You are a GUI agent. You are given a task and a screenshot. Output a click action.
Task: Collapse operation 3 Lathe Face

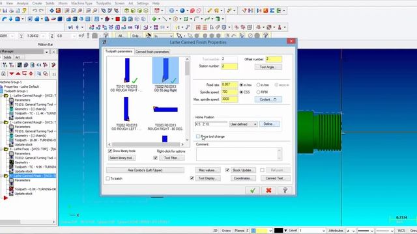click(x=1, y=149)
